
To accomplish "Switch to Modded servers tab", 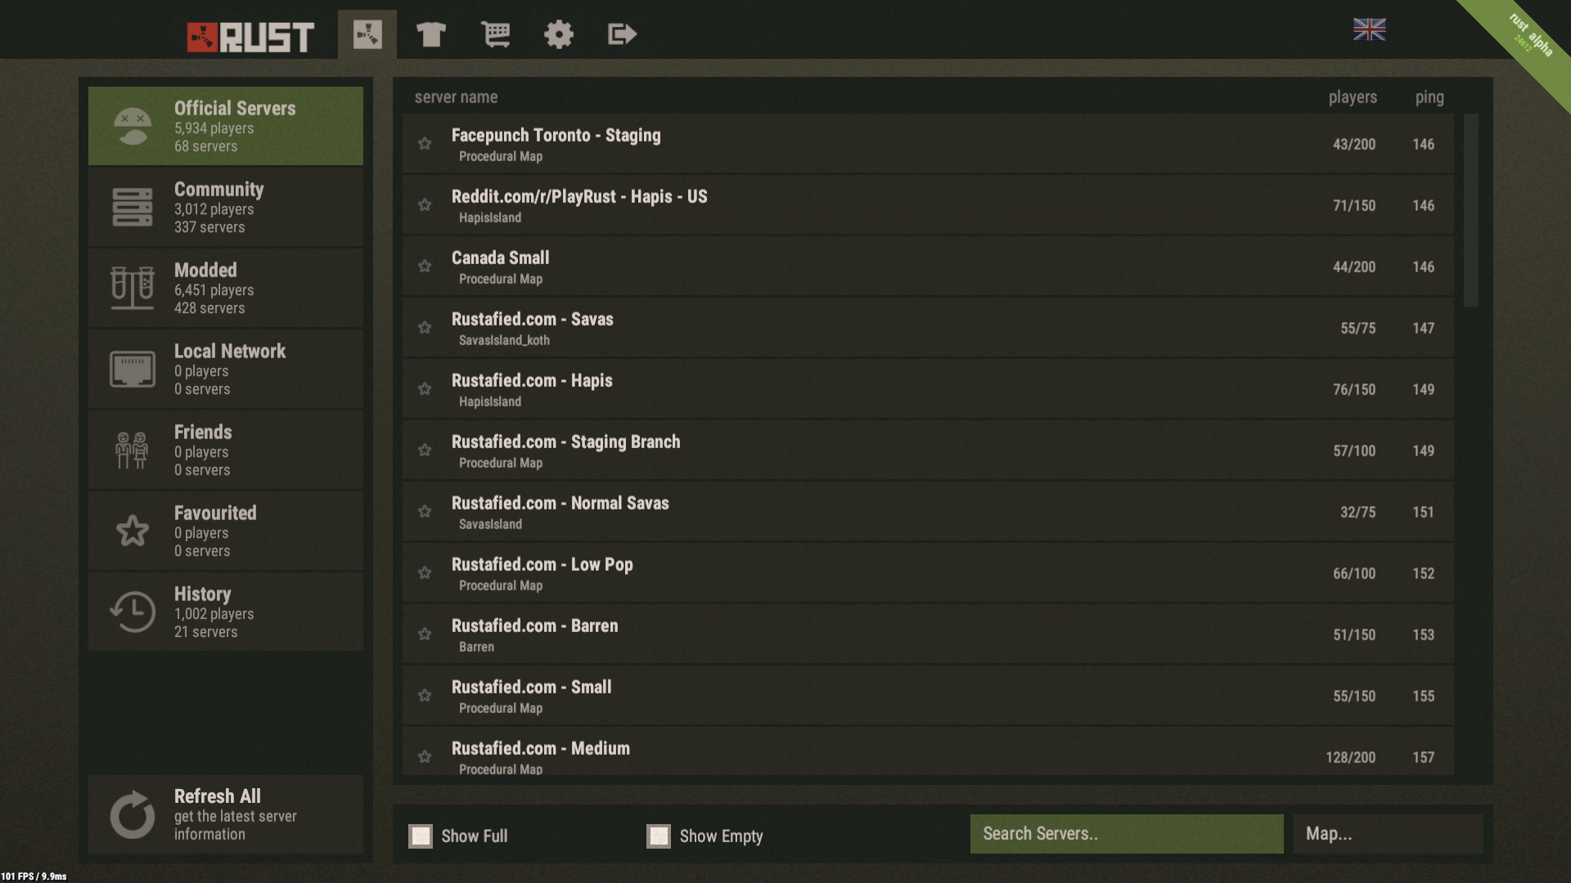I will click(x=226, y=288).
